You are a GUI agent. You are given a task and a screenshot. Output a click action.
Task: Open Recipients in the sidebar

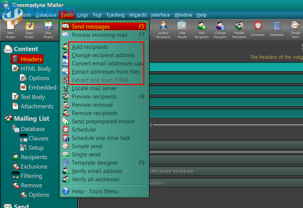[x=30, y=157]
